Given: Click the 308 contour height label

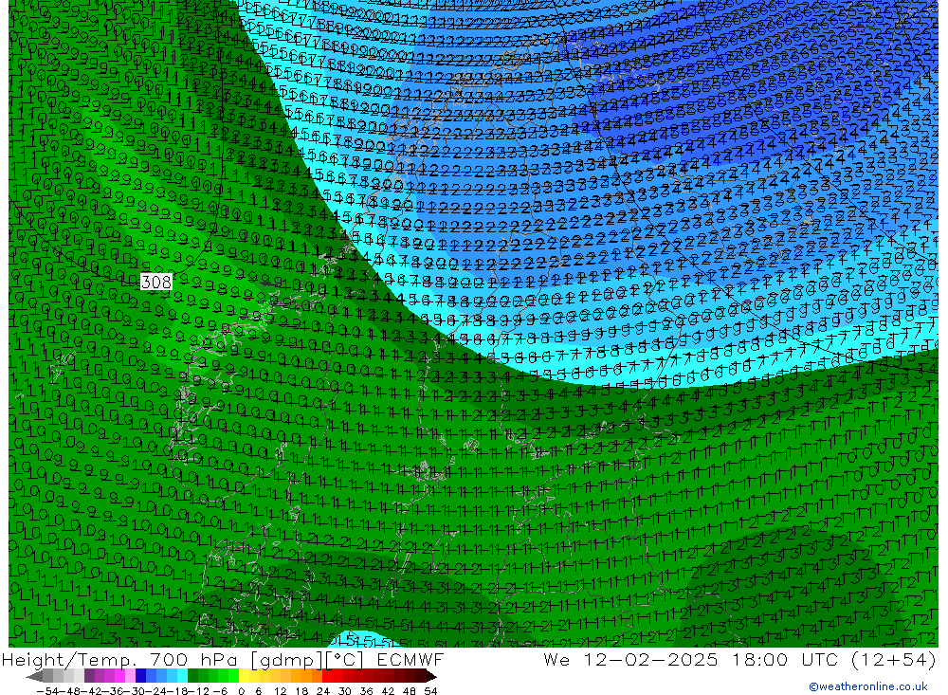Looking at the screenshot, I should point(156,282).
